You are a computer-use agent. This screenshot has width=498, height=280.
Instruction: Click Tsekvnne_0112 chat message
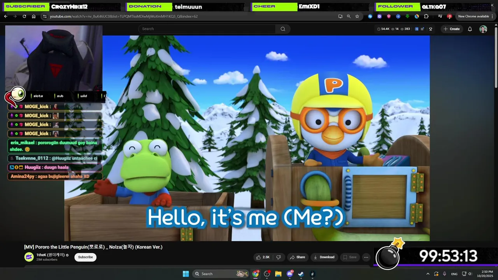coord(55,158)
